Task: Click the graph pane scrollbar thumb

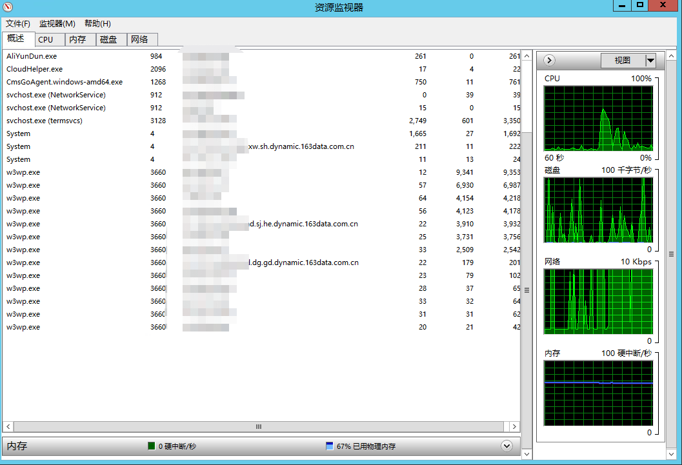Action: click(x=672, y=254)
